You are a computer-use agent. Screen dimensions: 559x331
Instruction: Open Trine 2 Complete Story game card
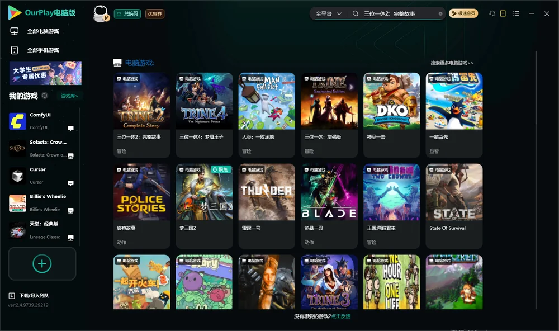141,115
